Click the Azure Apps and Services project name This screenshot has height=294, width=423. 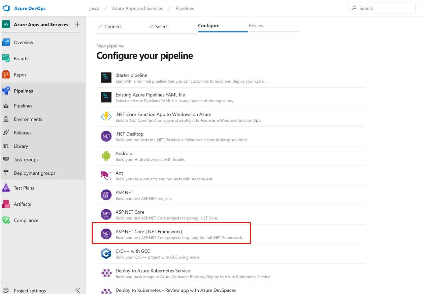(41, 24)
